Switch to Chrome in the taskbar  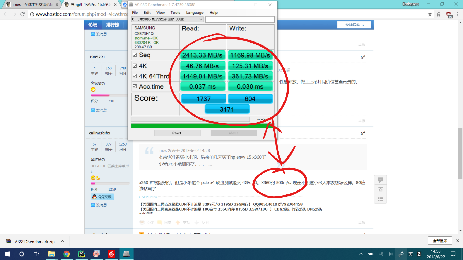point(66,254)
